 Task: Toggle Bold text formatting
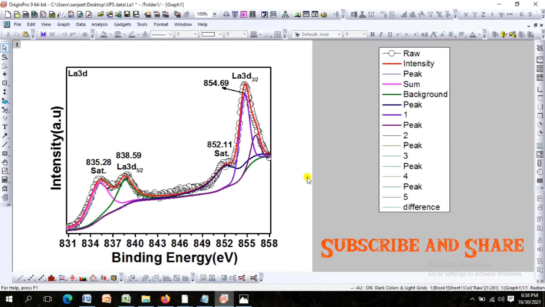(x=372, y=34)
